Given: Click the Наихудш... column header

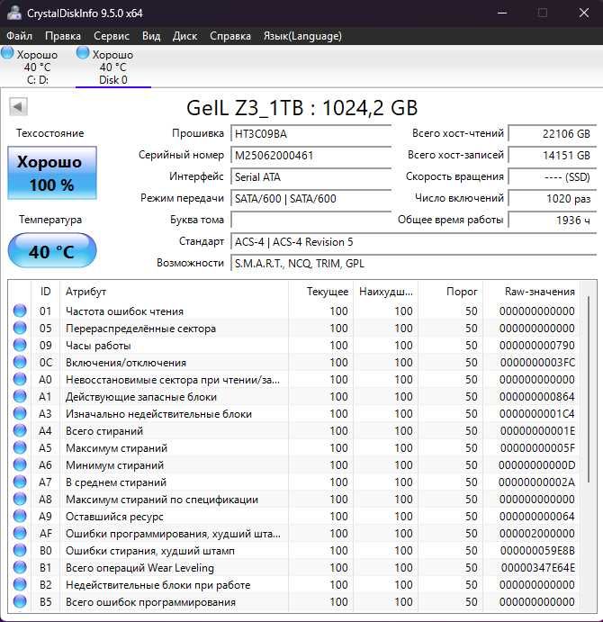Looking at the screenshot, I should (x=385, y=292).
